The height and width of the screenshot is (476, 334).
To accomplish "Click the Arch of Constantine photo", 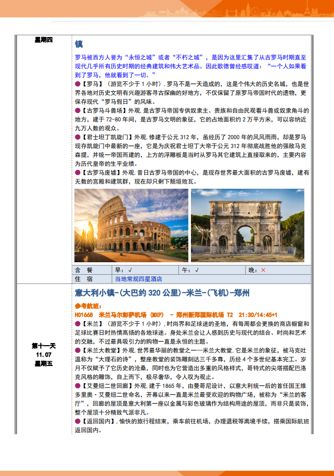I will pyautogui.click(x=248, y=225).
